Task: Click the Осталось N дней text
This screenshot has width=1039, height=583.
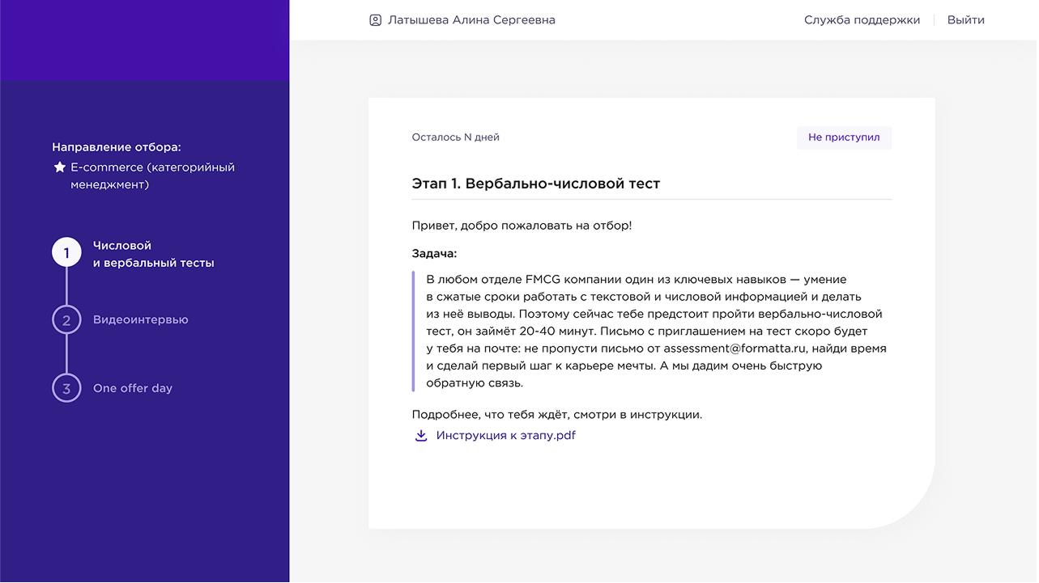Action: pos(456,137)
